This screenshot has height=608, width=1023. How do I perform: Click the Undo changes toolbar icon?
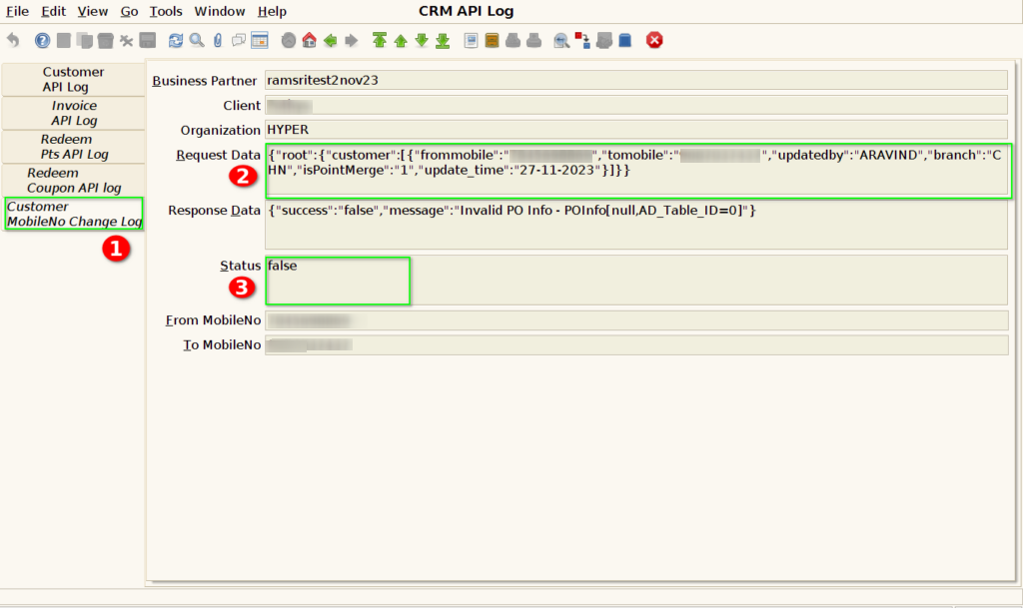pyautogui.click(x=13, y=40)
